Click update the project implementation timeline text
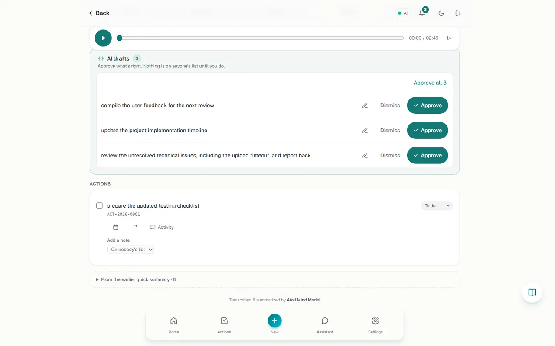 154,131
